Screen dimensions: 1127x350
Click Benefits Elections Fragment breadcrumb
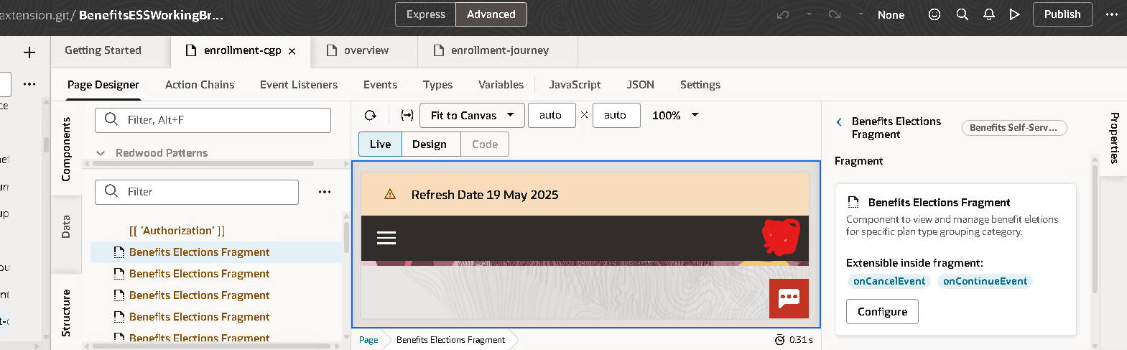tap(450, 340)
